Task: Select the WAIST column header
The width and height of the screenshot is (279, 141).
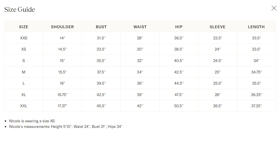Action: (140, 27)
